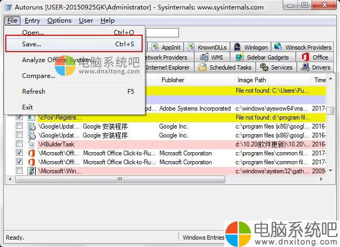Click the second GoogleUpdat entry icon

point(31,135)
